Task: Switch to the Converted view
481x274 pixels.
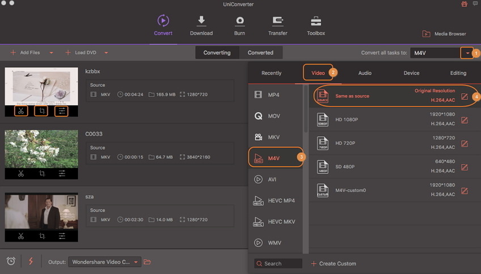Action: coord(260,53)
